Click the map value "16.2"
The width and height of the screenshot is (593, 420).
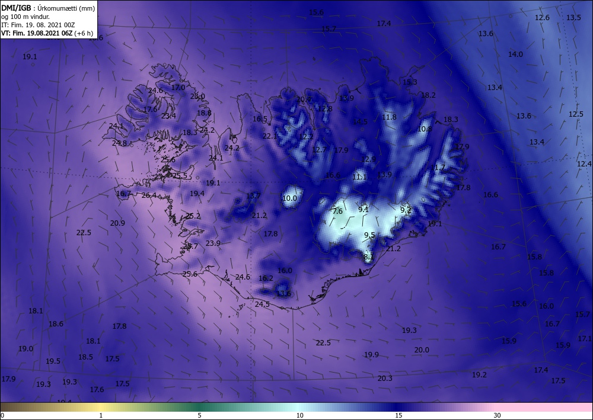coord(266,278)
